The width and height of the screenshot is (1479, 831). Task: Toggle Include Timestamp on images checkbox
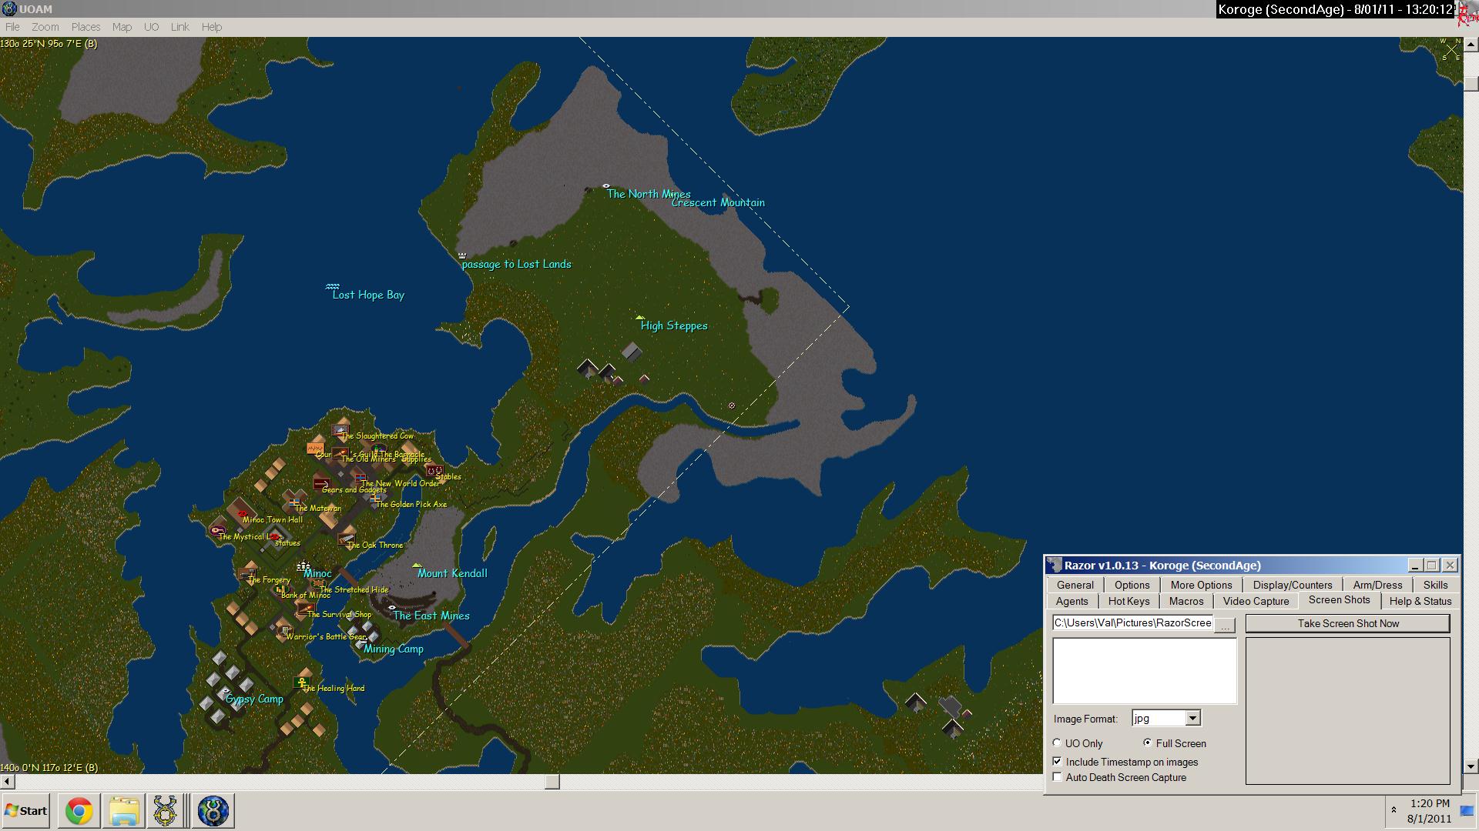1058,762
